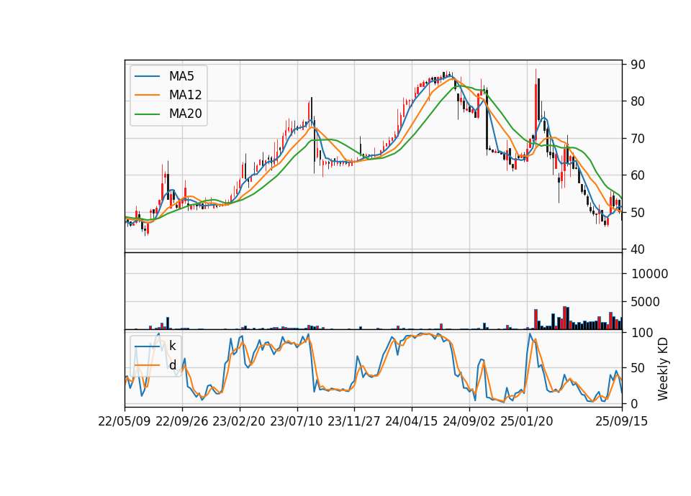Viewport: 691px width, 496px height.
Task: Click the 5000 volume axis label
Action: point(646,302)
